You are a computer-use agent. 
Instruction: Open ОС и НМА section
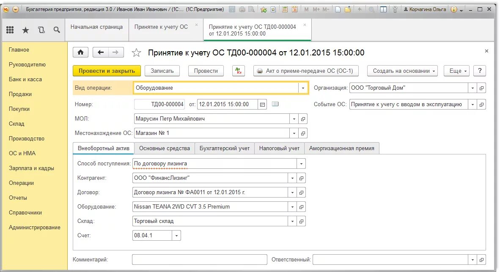coord(22,154)
